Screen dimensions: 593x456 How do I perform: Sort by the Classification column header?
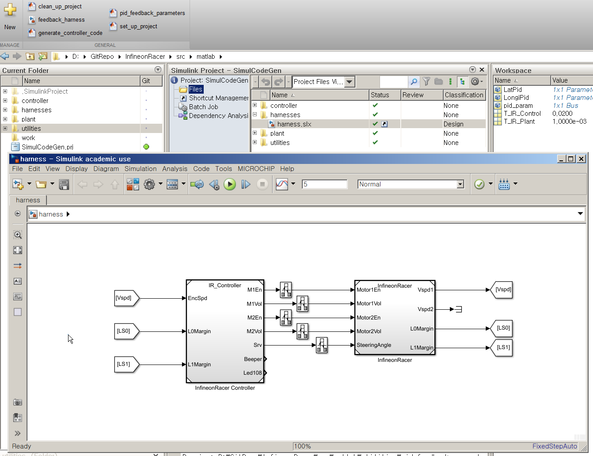click(464, 95)
